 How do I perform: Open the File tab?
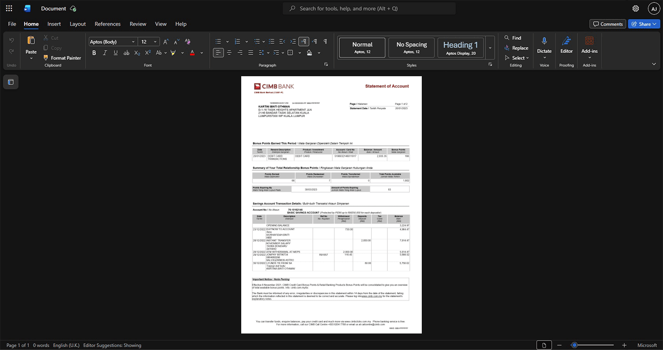coord(12,24)
